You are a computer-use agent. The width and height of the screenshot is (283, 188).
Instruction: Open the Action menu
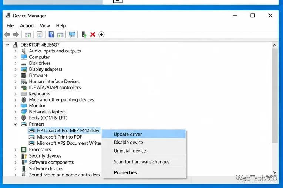pyautogui.click(x=27, y=25)
